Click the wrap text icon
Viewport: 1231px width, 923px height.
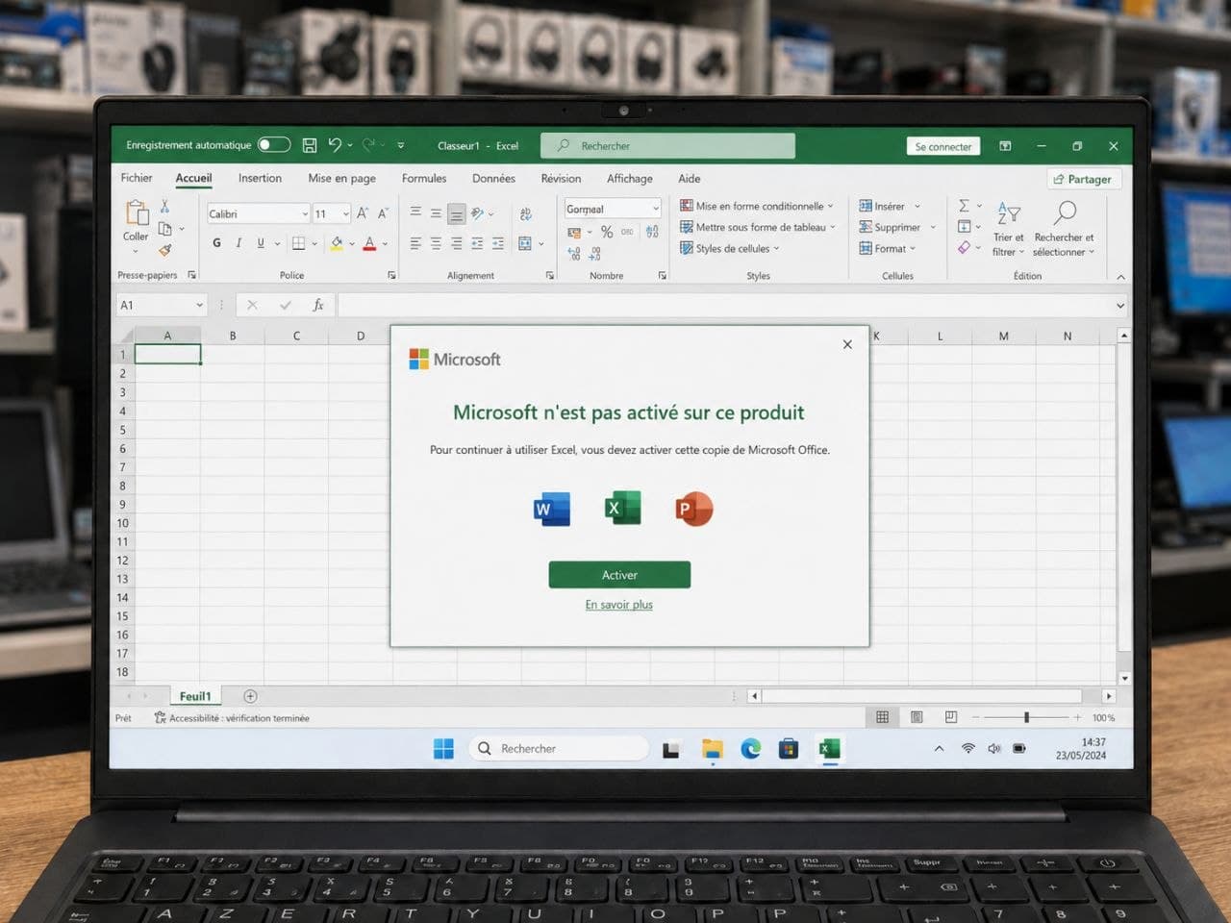pos(525,213)
